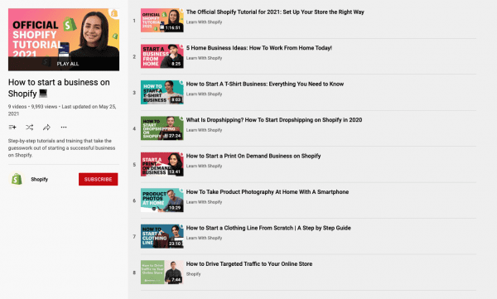This screenshot has height=299, width=497.
Task: Open thumbnail of Start a Business From Home video
Action: click(x=162, y=56)
